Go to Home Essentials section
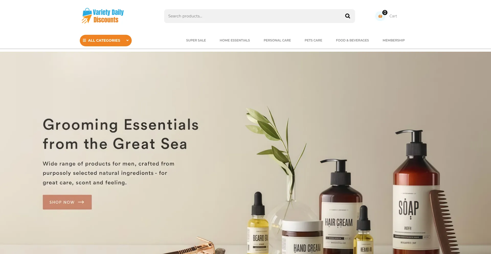Image resolution: width=491 pixels, height=254 pixels. 235,40
